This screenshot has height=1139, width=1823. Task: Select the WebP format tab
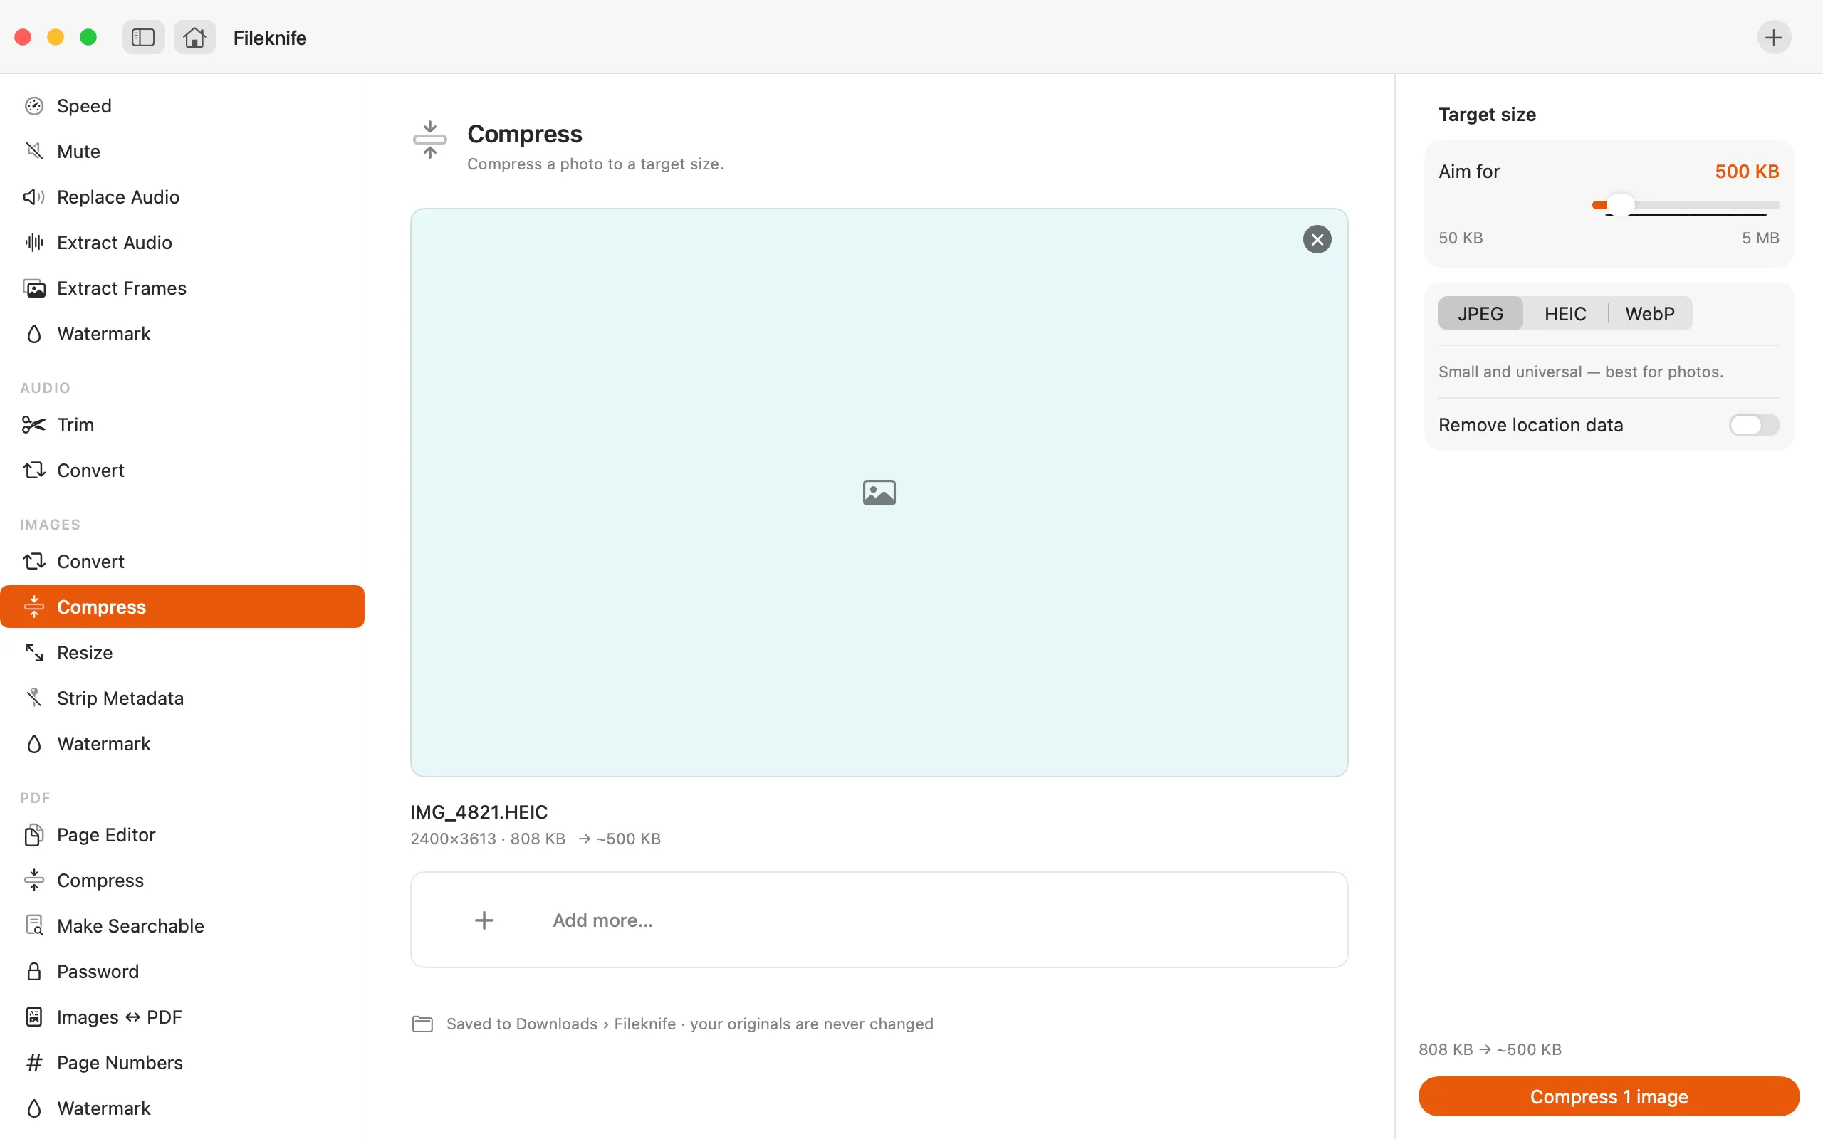coord(1650,313)
